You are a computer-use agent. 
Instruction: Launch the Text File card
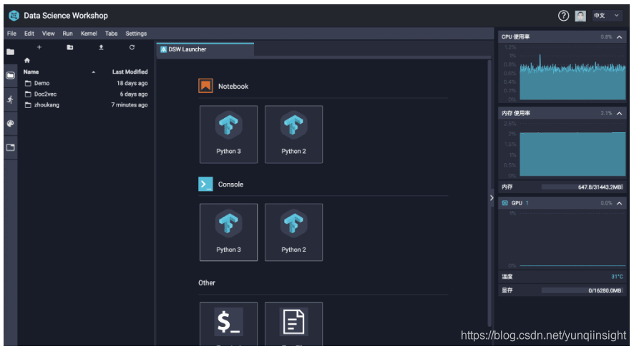point(293,324)
